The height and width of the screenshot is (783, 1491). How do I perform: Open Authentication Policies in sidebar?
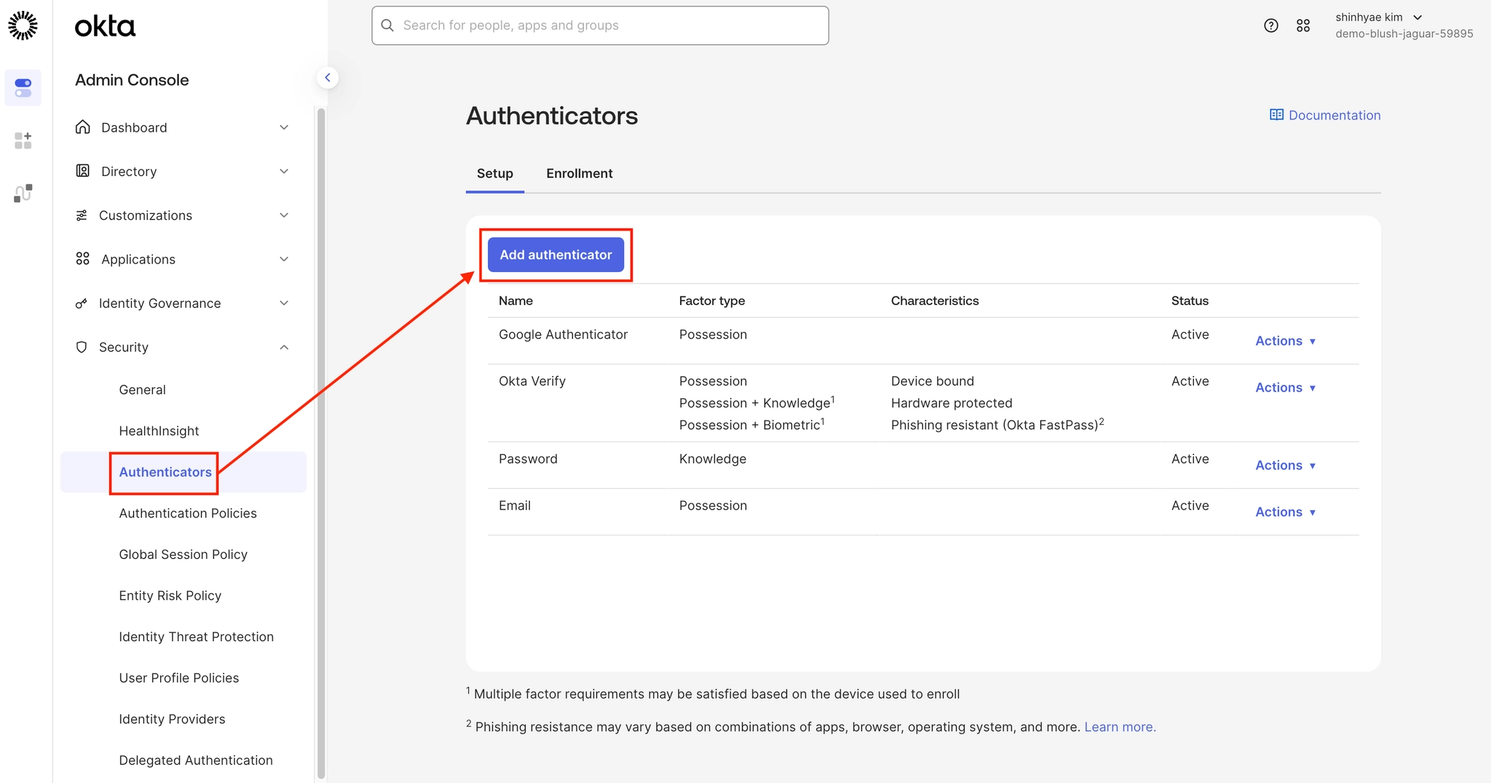point(188,514)
